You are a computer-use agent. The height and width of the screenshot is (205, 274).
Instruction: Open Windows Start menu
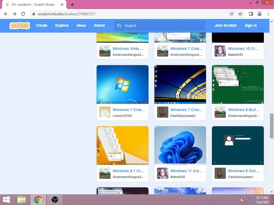6,200
